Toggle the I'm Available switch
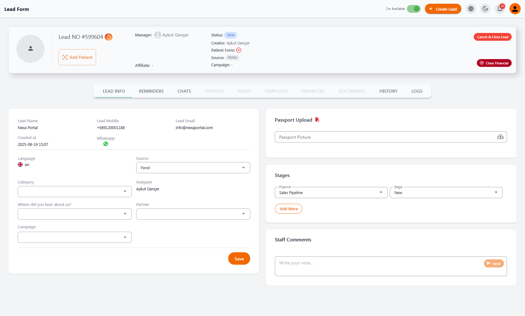The image size is (525, 316). [414, 9]
